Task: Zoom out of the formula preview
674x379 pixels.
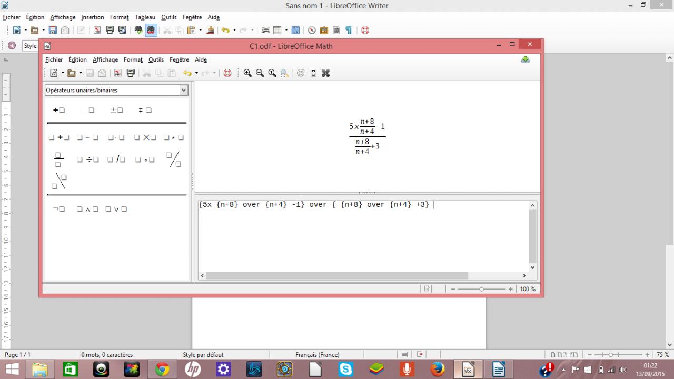Action: [260, 73]
